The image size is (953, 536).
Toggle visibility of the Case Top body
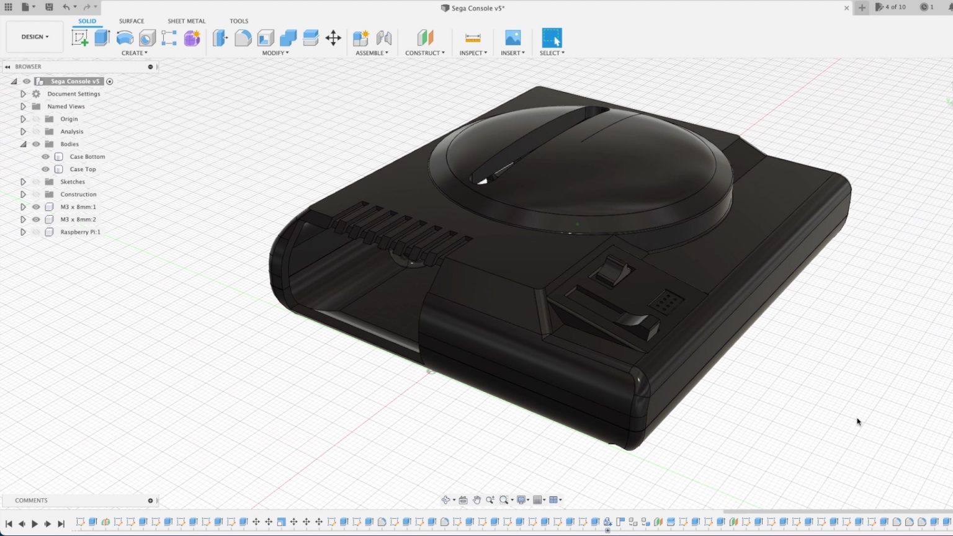pyautogui.click(x=45, y=169)
